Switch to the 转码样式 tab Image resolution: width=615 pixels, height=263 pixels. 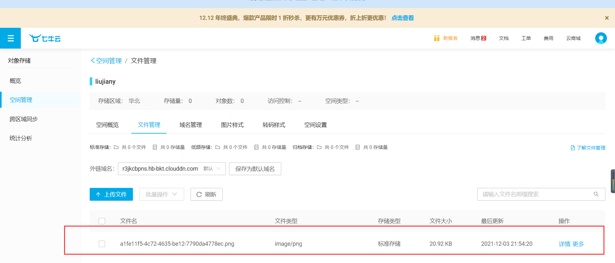pyautogui.click(x=274, y=125)
